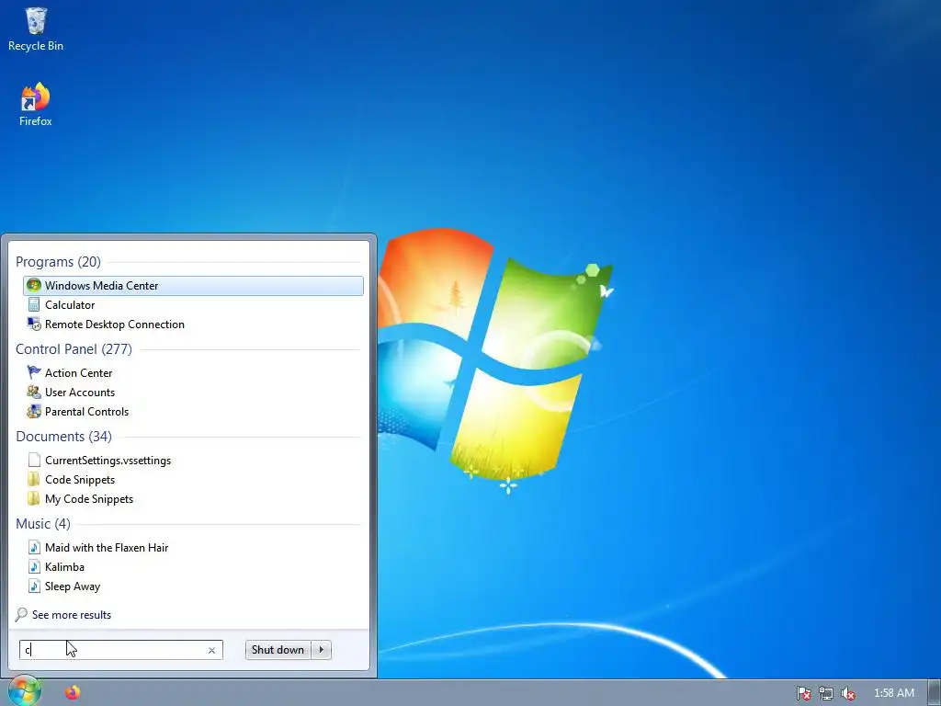Open Firefox from the taskbar
The height and width of the screenshot is (706, 941).
(73, 692)
